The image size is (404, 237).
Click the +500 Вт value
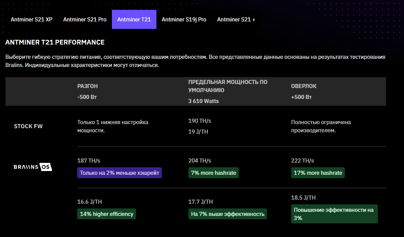point(301,97)
